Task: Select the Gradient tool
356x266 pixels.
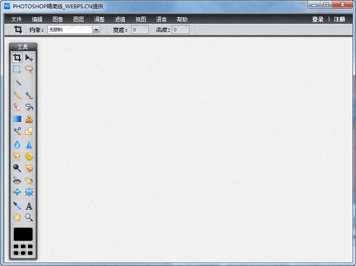Action: point(17,119)
